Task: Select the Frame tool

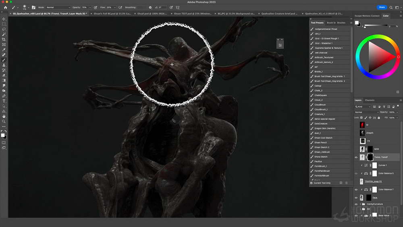Action: click(4, 45)
